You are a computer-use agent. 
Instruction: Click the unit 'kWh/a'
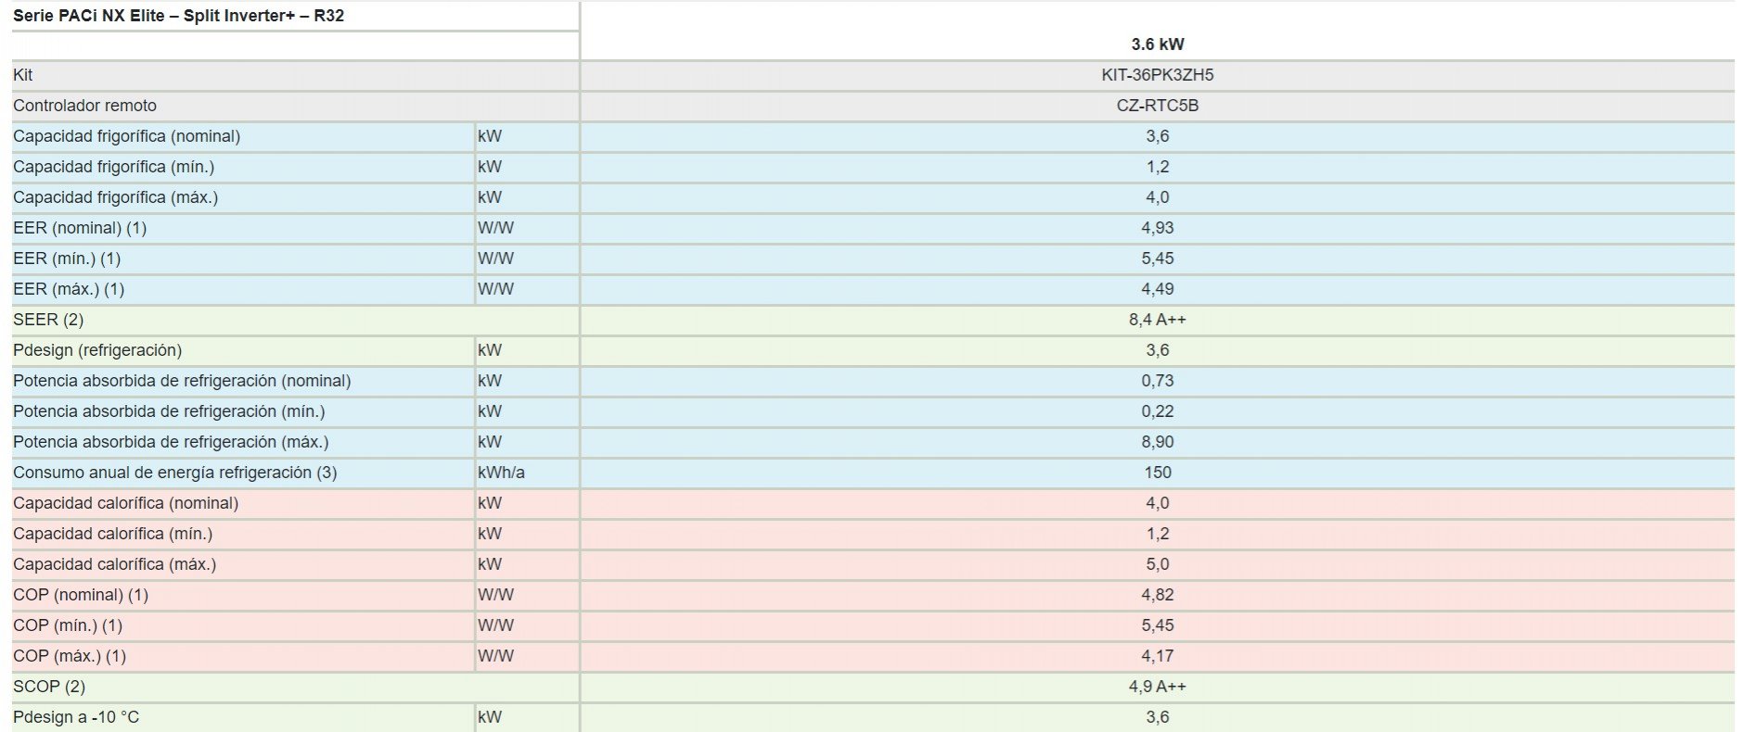pyautogui.click(x=501, y=473)
